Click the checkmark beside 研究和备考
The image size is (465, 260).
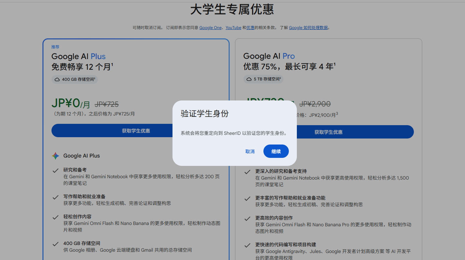(55, 171)
